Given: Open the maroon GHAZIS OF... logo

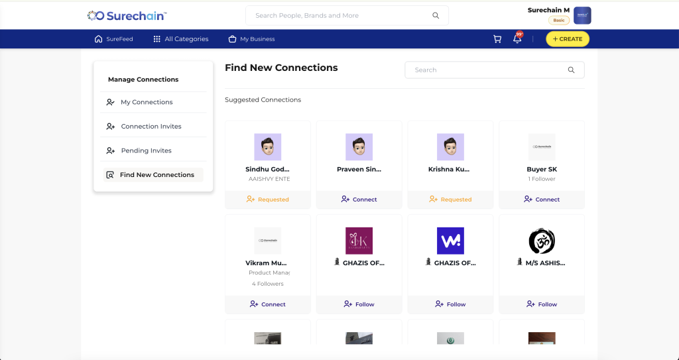Looking at the screenshot, I should (359, 241).
